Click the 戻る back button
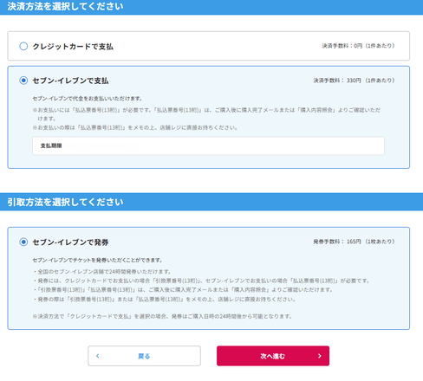Screen dimensions: 423x381 click(x=144, y=356)
